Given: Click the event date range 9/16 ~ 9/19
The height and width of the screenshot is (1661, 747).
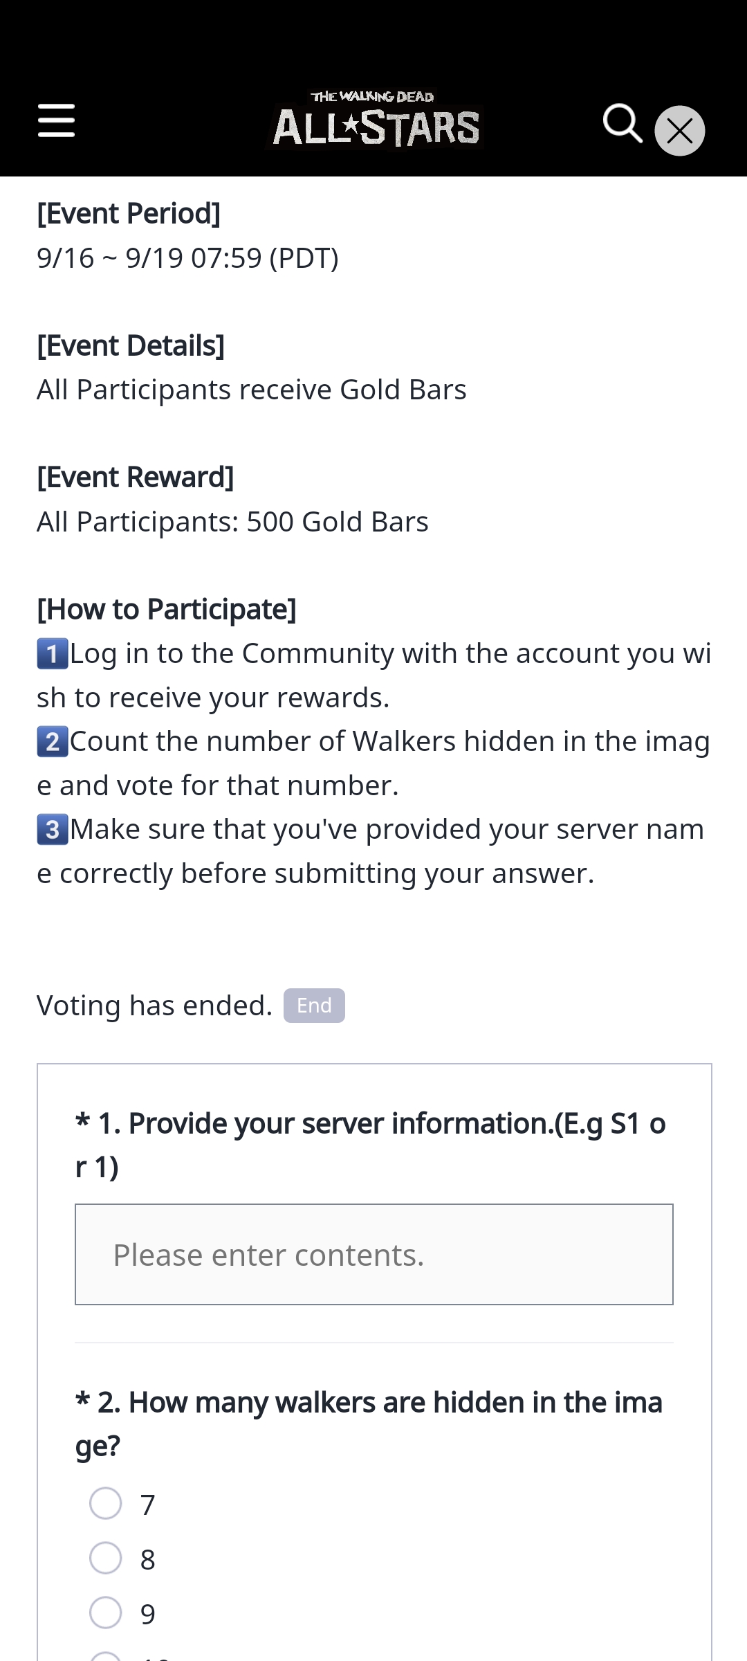Looking at the screenshot, I should pos(187,258).
